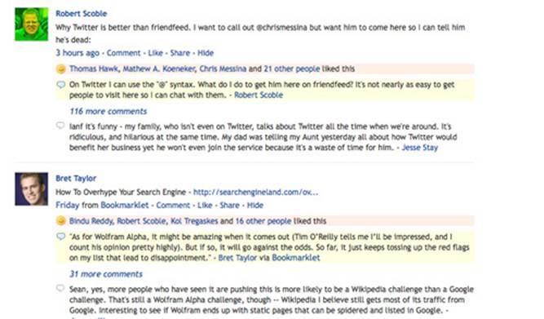
Task: Click the comment bubble icon beside the Wolfram Alpha quote
Action: click(x=60, y=237)
